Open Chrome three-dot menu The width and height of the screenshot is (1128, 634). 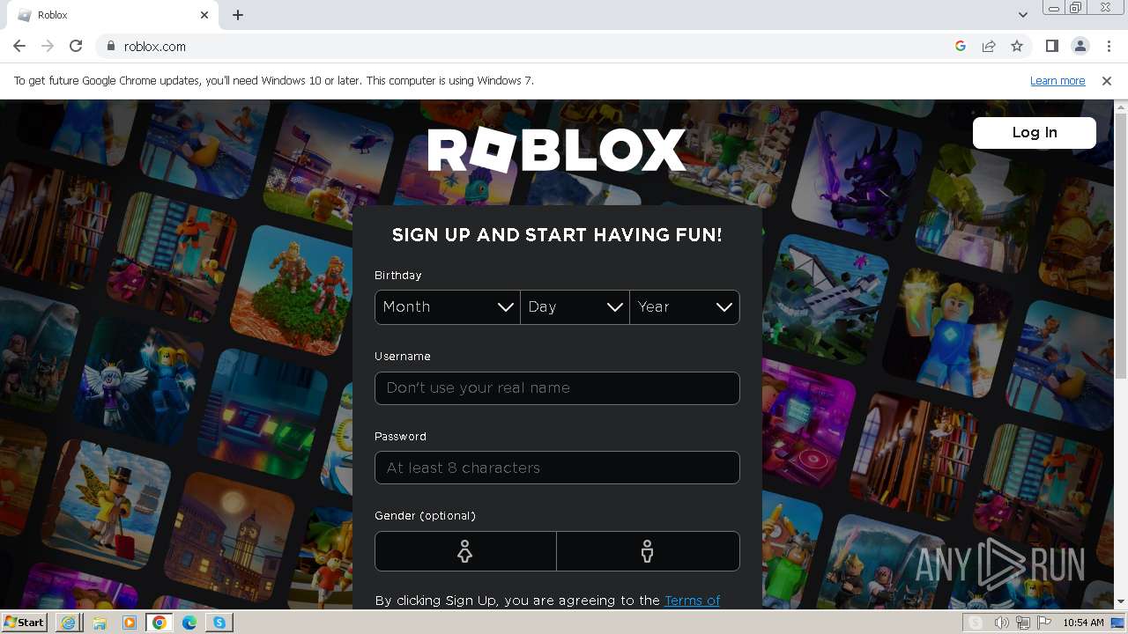click(x=1109, y=46)
